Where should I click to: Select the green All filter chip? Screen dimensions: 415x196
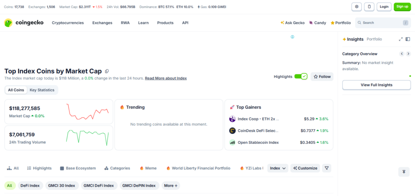coord(10,185)
